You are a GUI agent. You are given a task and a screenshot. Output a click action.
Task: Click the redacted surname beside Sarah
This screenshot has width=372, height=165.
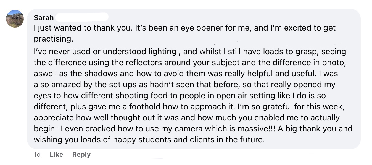pos(81,17)
